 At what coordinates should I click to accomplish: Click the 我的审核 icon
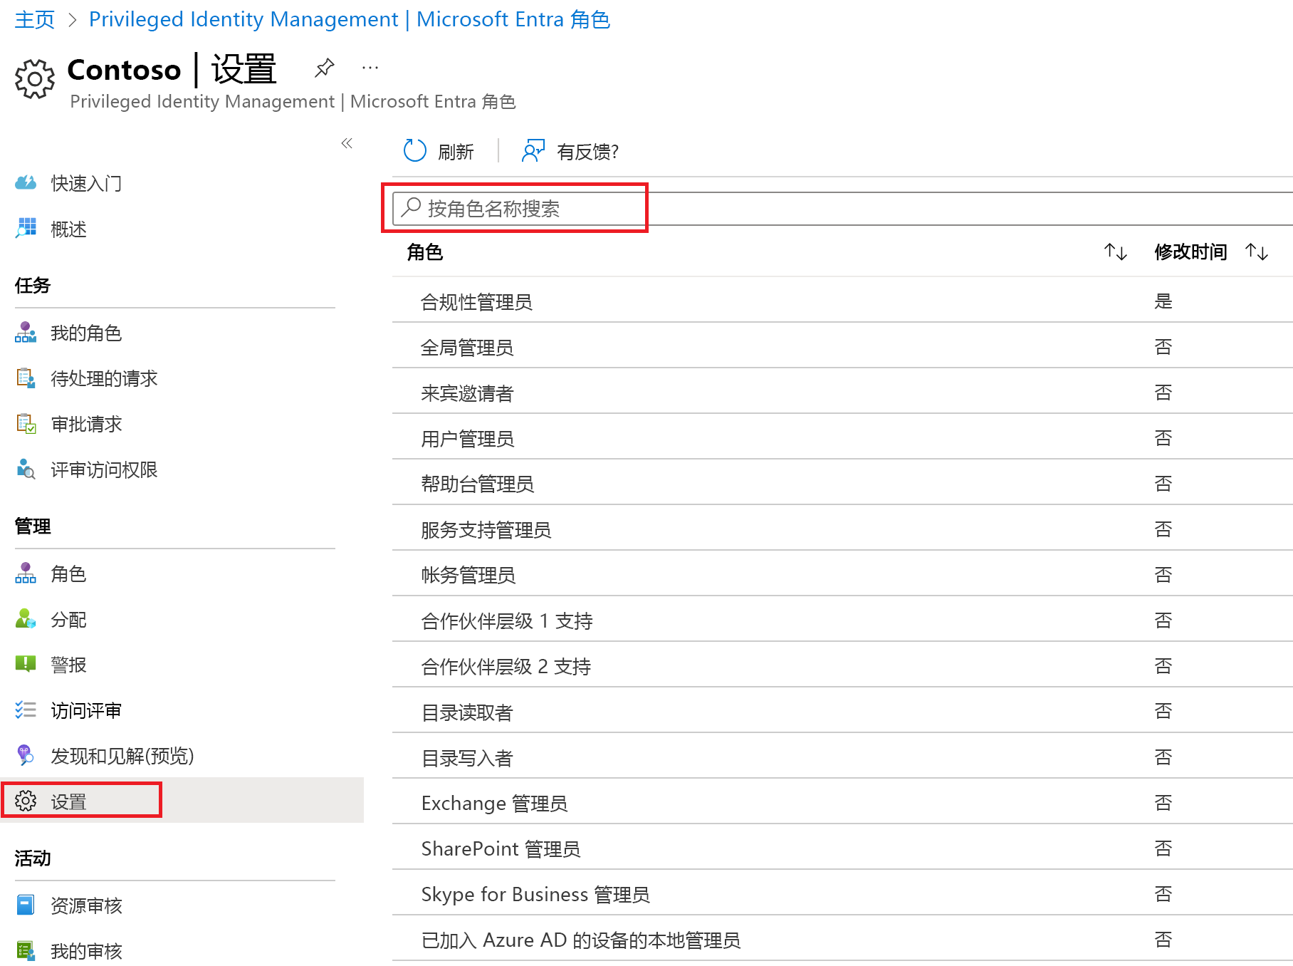pyautogui.click(x=26, y=951)
